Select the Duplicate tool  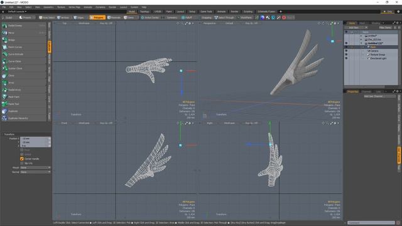click(24, 111)
